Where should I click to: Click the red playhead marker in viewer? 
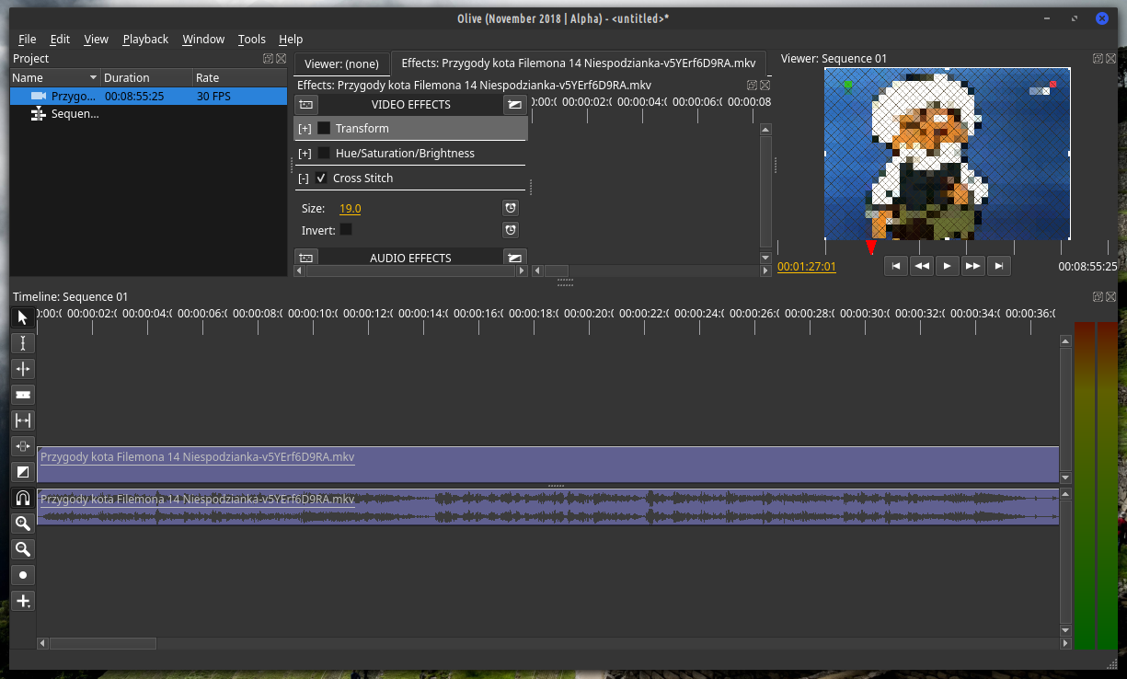coord(871,248)
